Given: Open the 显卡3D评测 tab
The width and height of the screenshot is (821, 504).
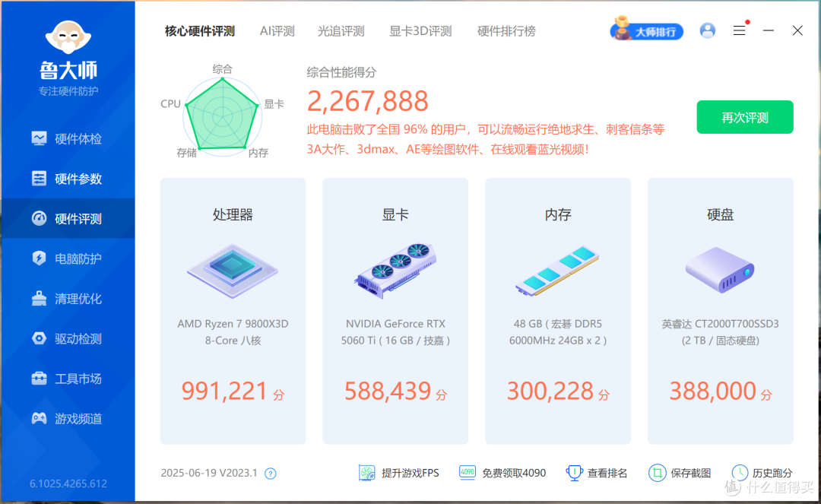Looking at the screenshot, I should 420,31.
